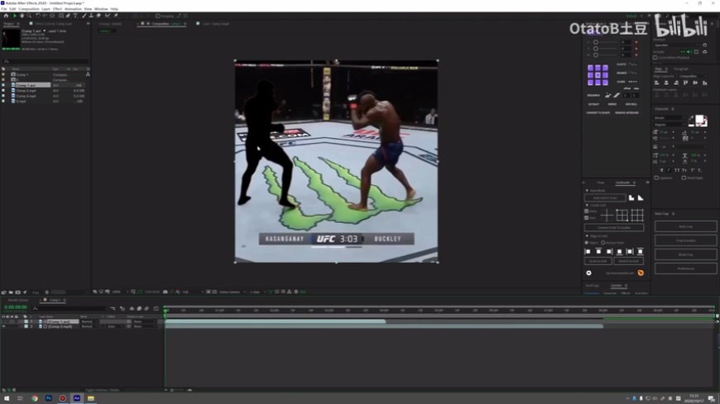The height and width of the screenshot is (404, 720).
Task: Click the dense grid preset icon
Action: pyautogui.click(x=637, y=215)
